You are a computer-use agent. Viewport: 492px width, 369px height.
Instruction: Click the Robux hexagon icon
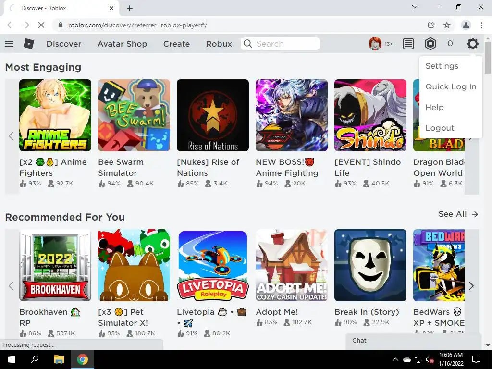pos(430,44)
